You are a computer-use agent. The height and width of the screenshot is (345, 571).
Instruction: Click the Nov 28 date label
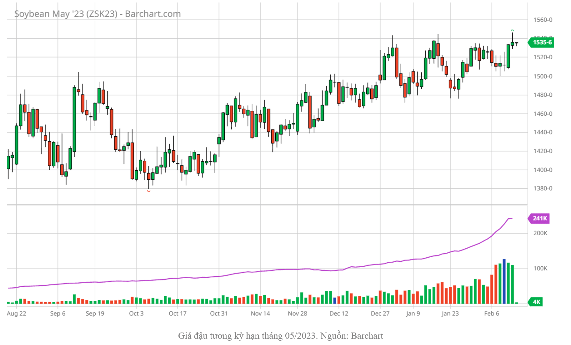[298, 313]
